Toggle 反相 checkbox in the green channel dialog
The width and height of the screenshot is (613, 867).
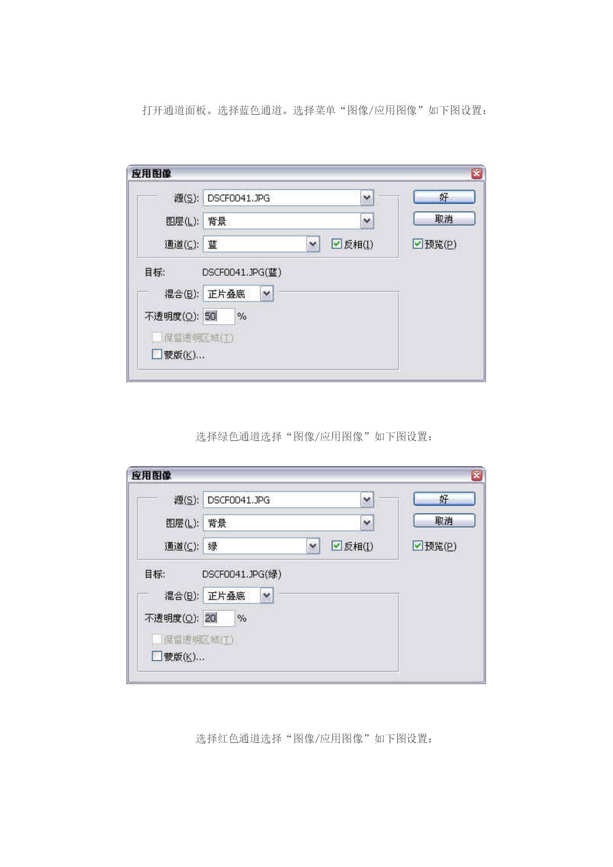pyautogui.click(x=336, y=546)
